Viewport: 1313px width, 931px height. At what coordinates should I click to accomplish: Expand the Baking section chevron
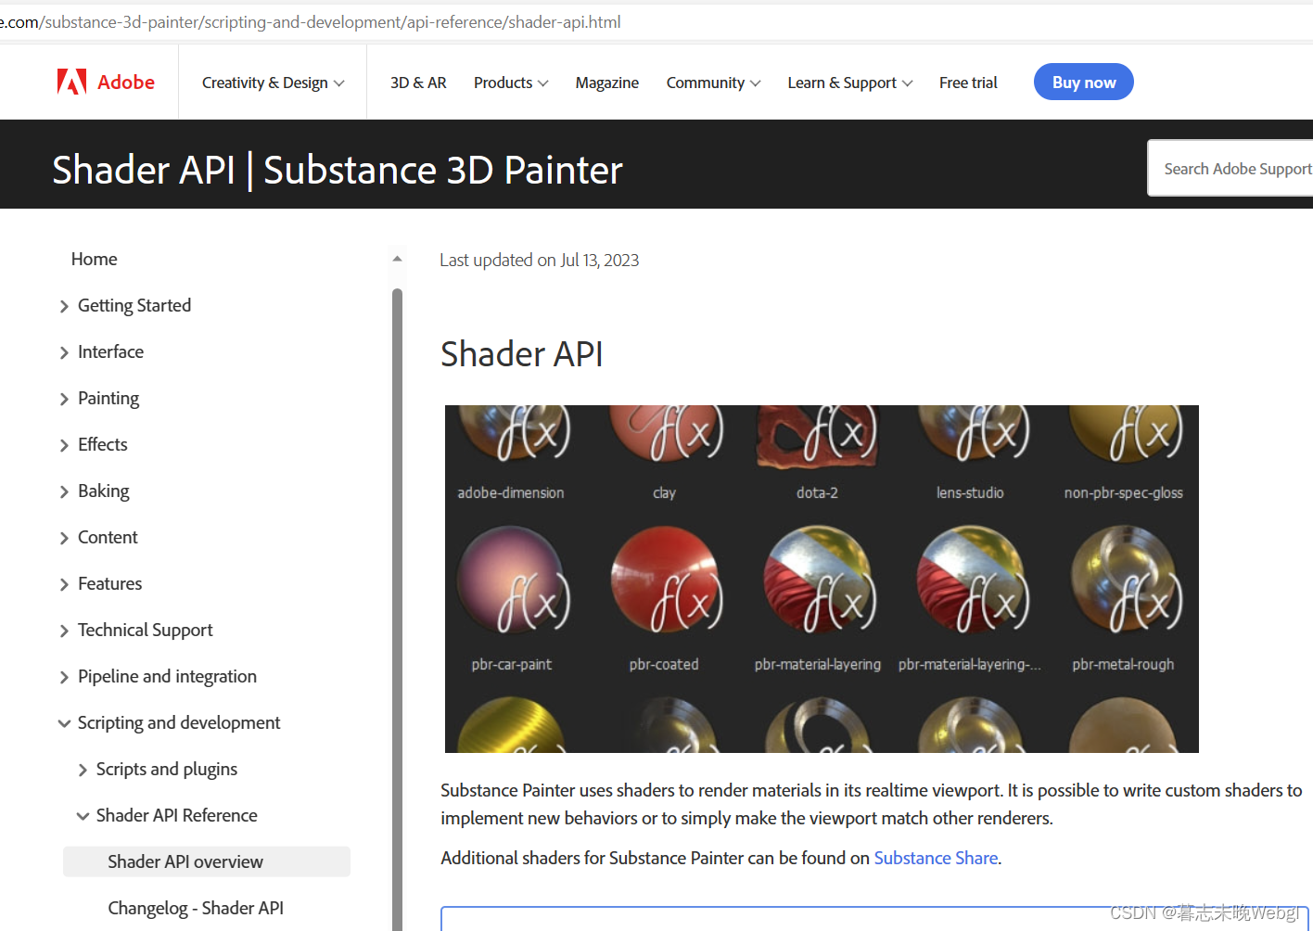[x=64, y=491]
